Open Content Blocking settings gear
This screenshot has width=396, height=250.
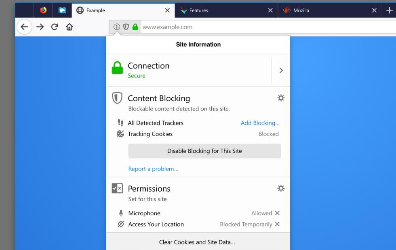(281, 98)
